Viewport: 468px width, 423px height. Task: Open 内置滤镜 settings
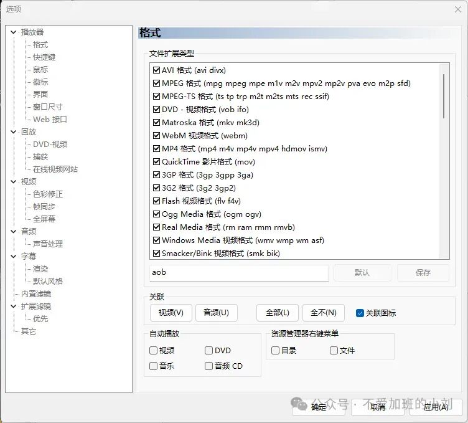click(x=36, y=294)
